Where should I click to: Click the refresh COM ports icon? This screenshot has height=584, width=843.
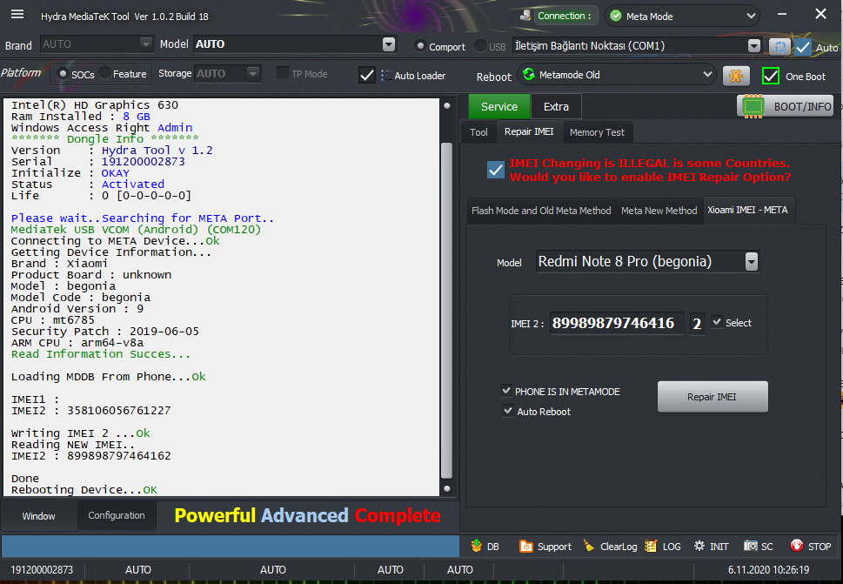click(x=779, y=47)
